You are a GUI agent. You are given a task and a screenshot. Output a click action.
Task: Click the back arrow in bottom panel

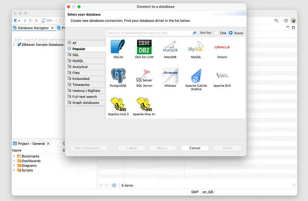101,185
